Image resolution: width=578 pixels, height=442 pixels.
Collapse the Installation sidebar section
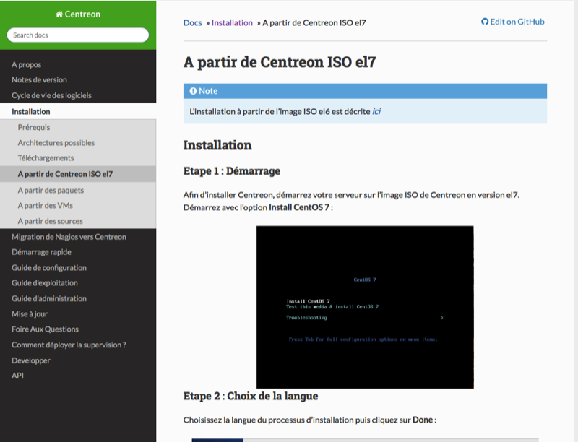31,111
